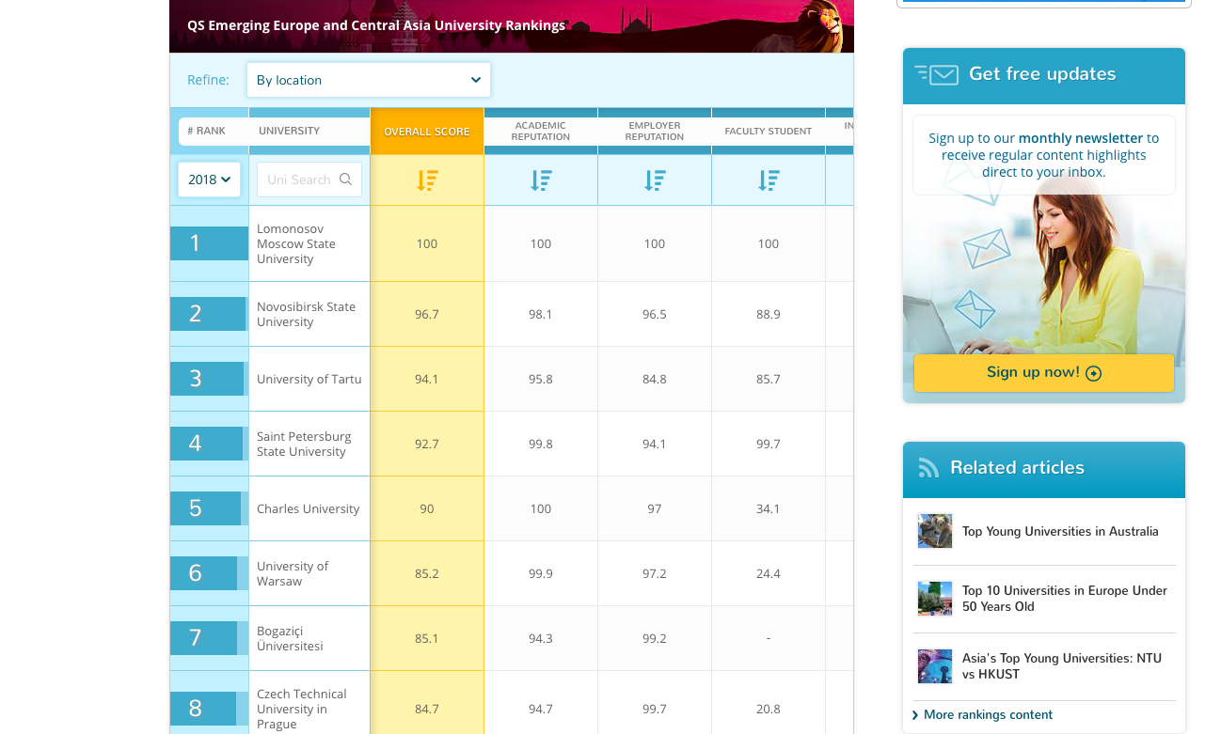Click the arrow circle icon on Sign up now
The image size is (1205, 734).
pyautogui.click(x=1093, y=373)
